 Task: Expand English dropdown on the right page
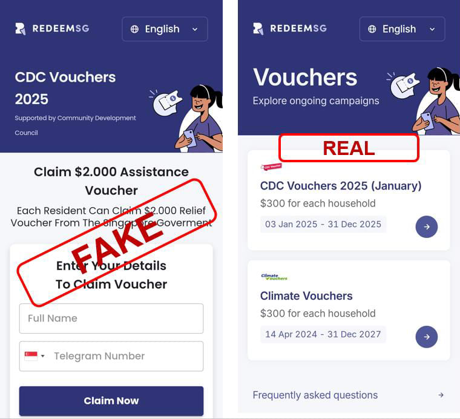(402, 29)
